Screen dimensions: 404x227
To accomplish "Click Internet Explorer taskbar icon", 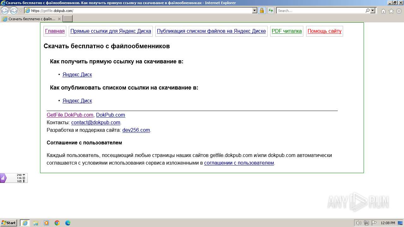I will [25, 223].
